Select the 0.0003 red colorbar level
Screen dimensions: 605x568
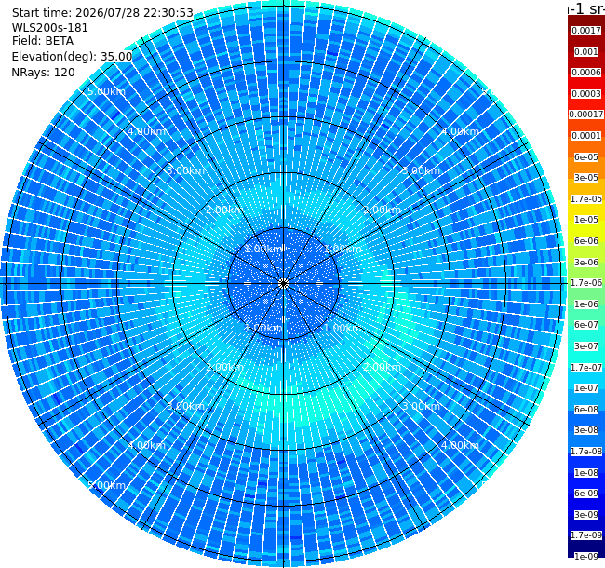click(x=586, y=94)
